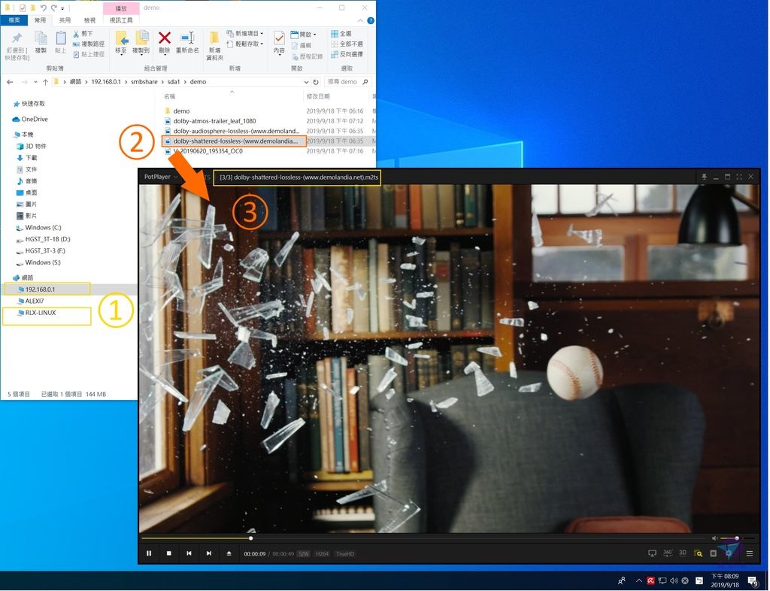Viewport: 770px width, 591px height.
Task: Toggle 3D mode in PotPlayer
Action: 683,553
